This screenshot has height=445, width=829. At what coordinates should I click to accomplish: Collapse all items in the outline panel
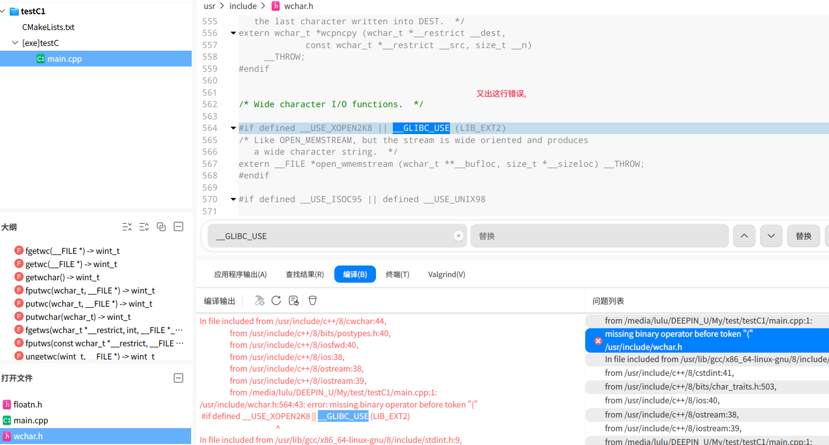(x=127, y=227)
